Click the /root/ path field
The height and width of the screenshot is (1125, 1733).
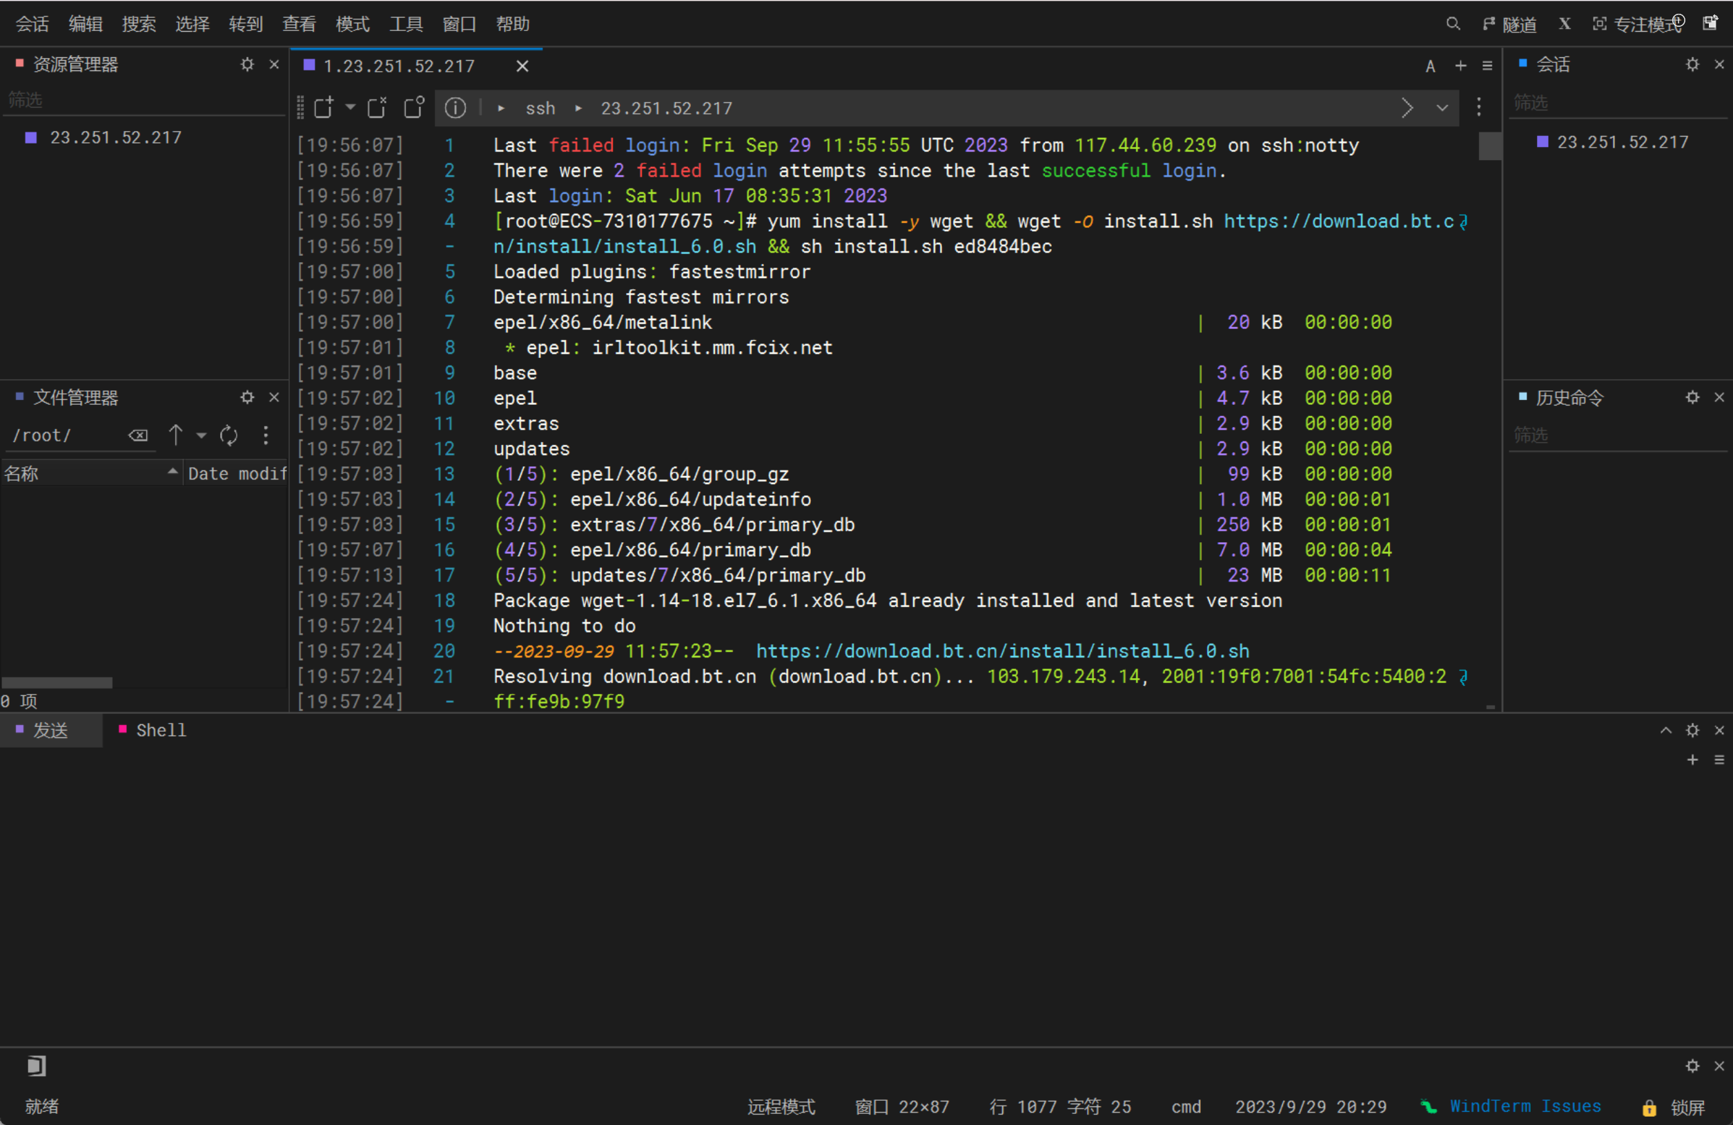(x=66, y=435)
